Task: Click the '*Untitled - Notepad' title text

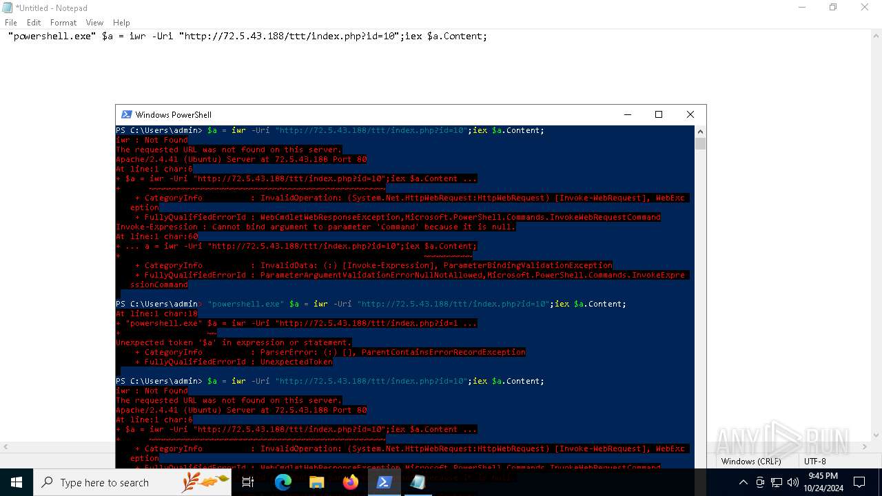Action: point(51,8)
